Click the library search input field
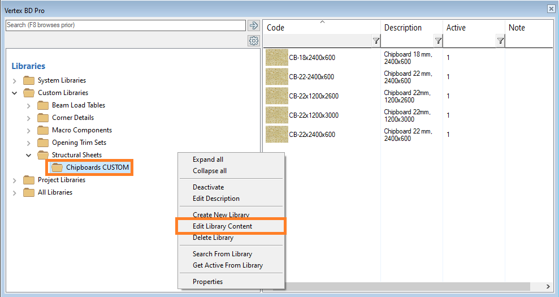The height and width of the screenshot is (297, 559). 125,25
